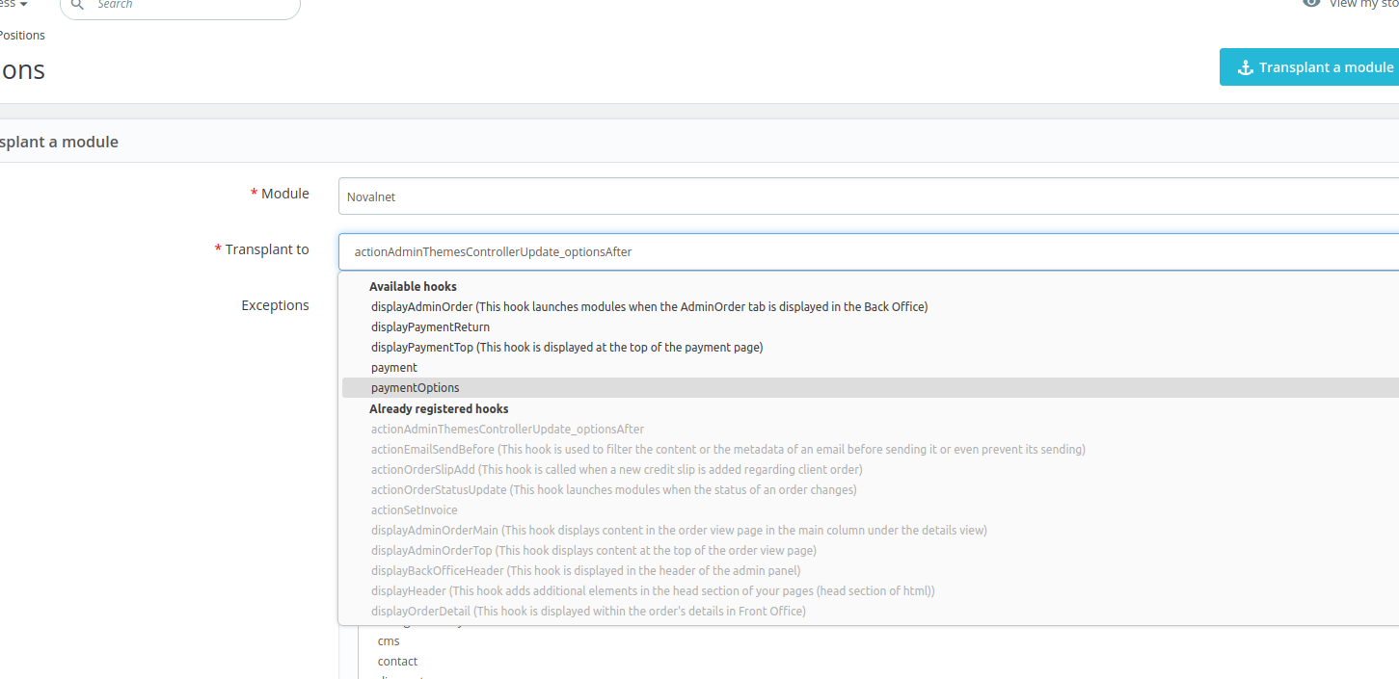Click displayAdminOrderTop registered hook entry
This screenshot has height=679, width=1399.
point(870,550)
